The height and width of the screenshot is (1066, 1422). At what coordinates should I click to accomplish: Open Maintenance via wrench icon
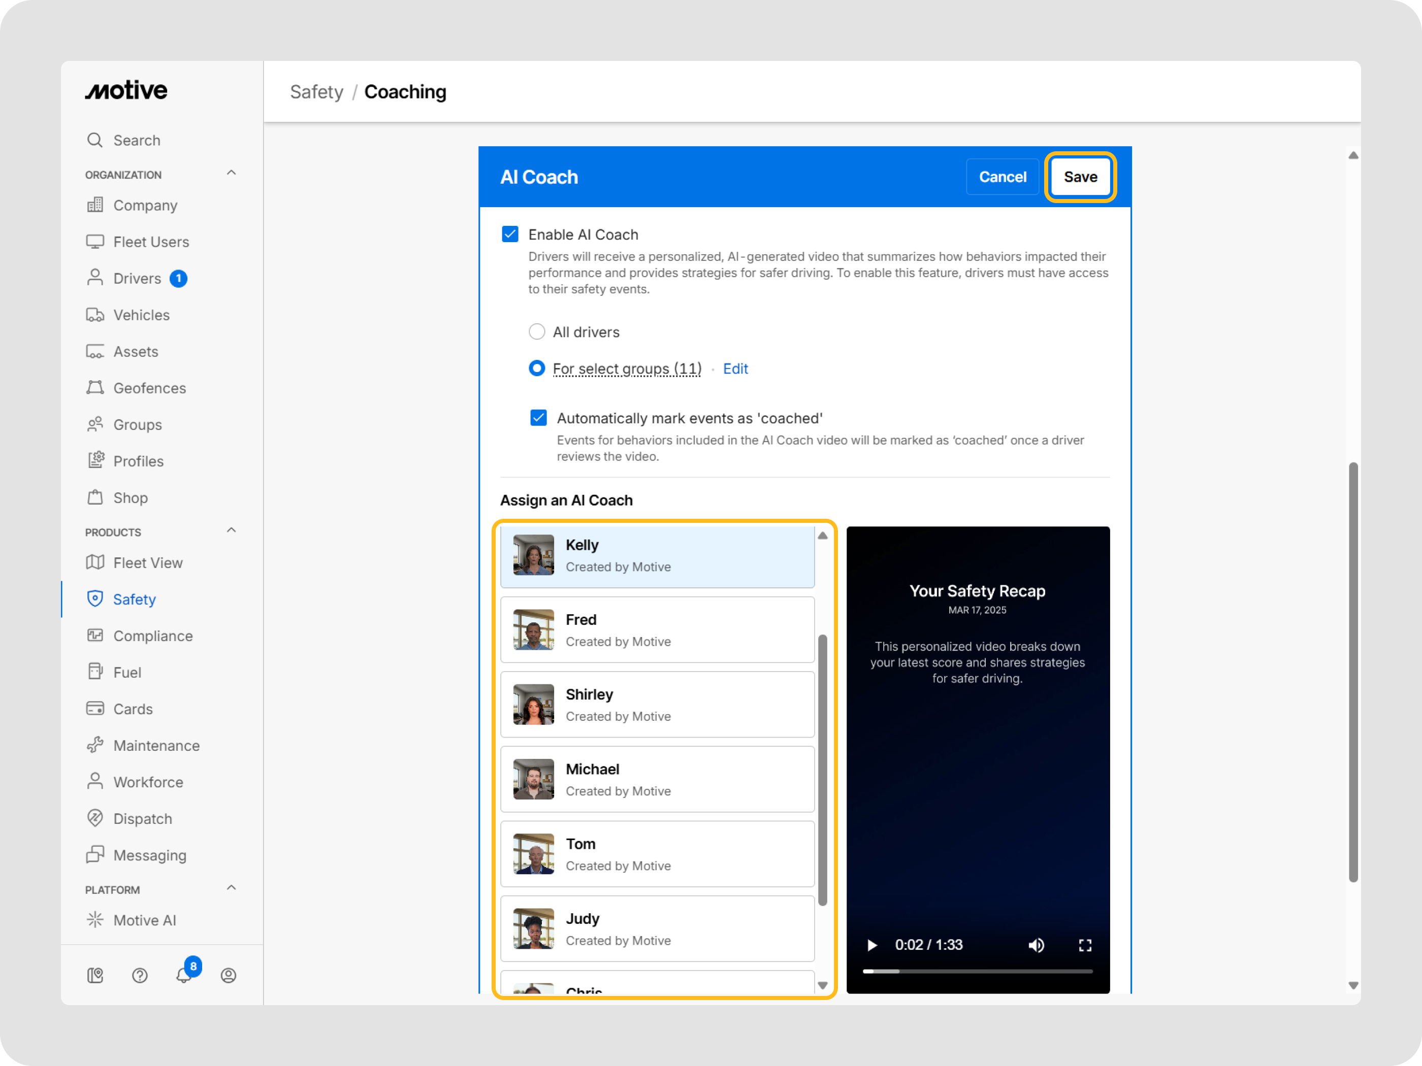point(95,745)
